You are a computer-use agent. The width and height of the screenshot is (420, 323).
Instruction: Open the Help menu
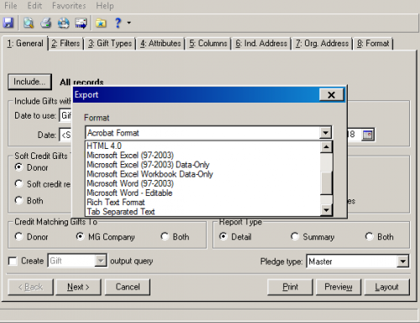pos(105,5)
